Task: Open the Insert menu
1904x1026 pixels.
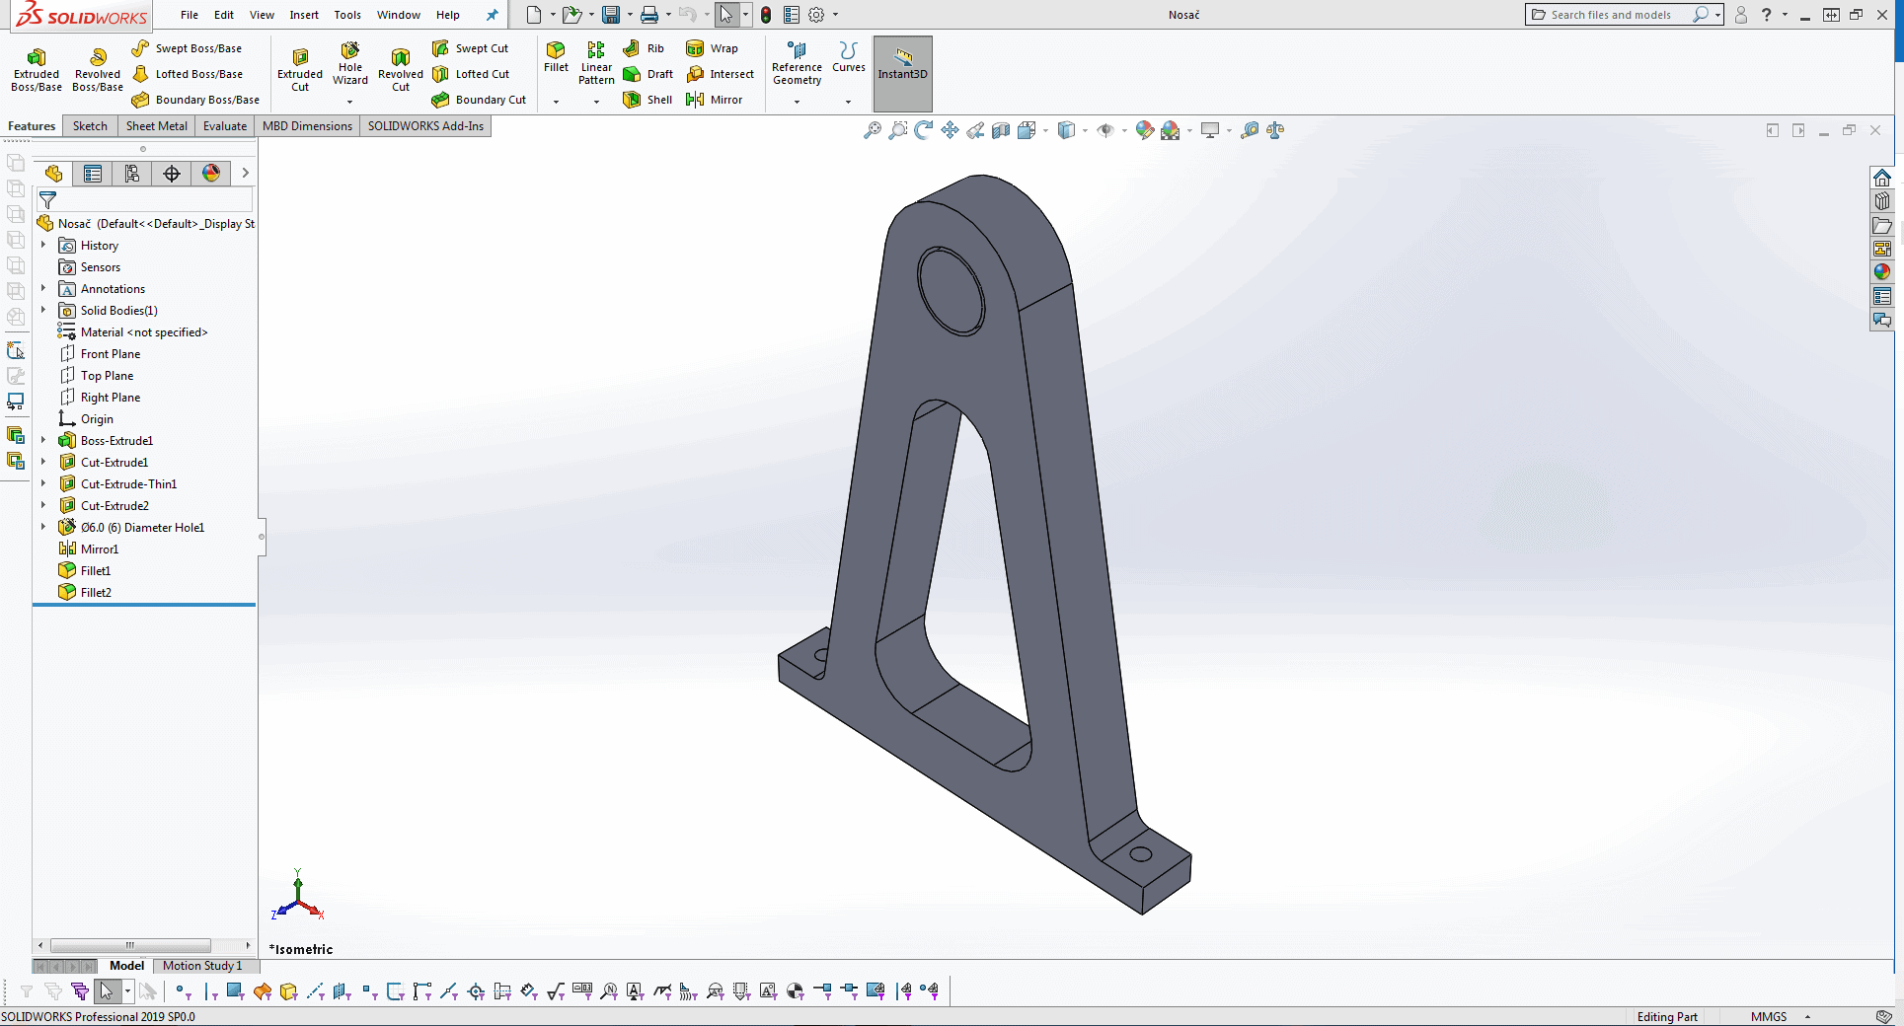Action: 304,15
